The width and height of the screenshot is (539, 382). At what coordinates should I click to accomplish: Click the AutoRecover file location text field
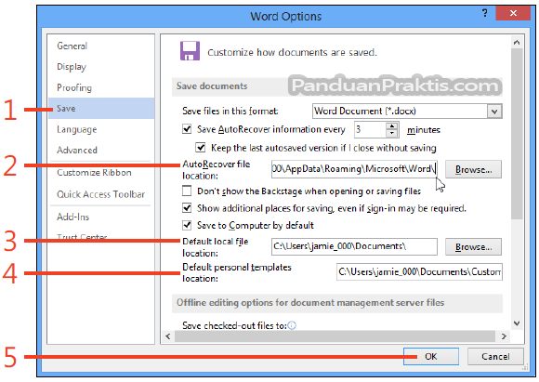[x=354, y=169]
